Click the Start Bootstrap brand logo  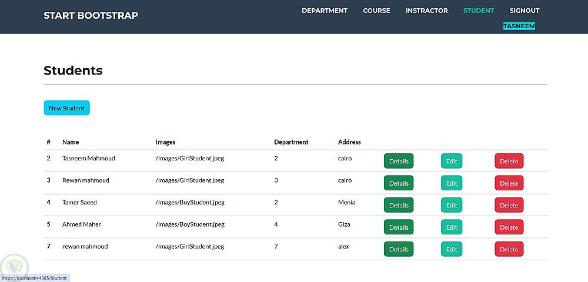pos(91,15)
